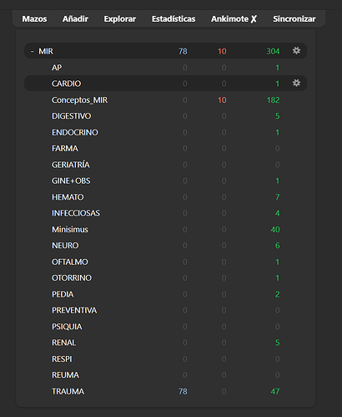Select the INFECCIOSAS deck
Image resolution: width=342 pixels, height=417 pixels.
76,213
